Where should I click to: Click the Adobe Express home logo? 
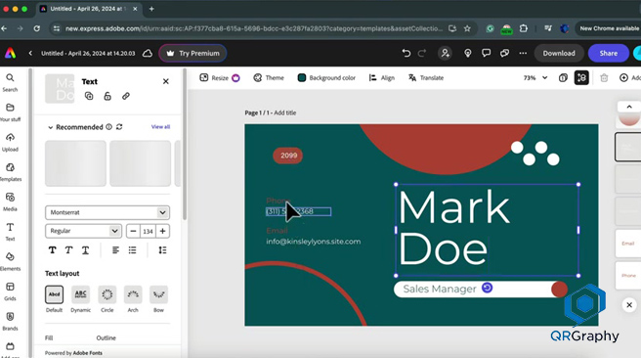(11, 53)
